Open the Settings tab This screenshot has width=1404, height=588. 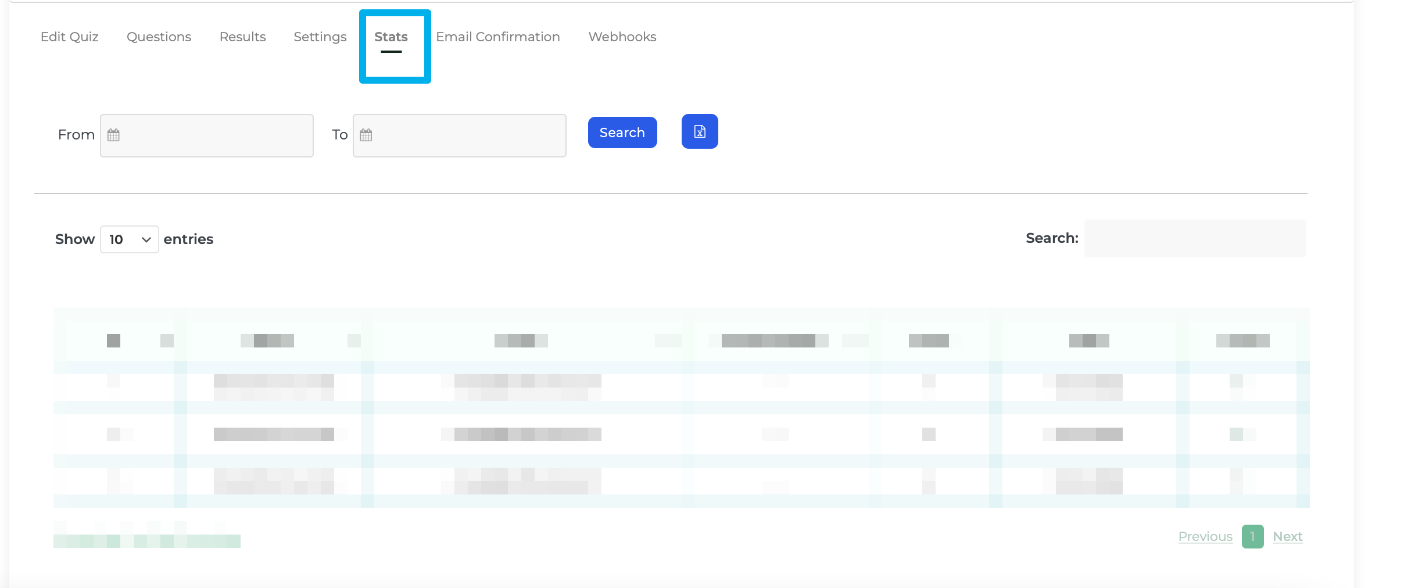pos(320,37)
